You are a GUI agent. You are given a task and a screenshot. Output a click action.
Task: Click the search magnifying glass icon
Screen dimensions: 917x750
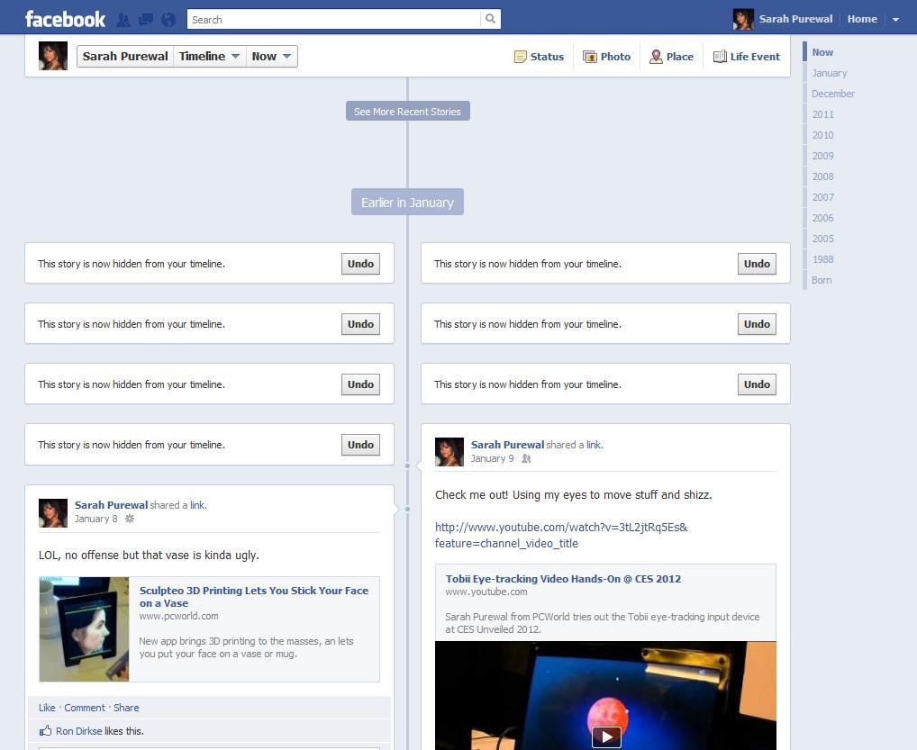point(490,18)
